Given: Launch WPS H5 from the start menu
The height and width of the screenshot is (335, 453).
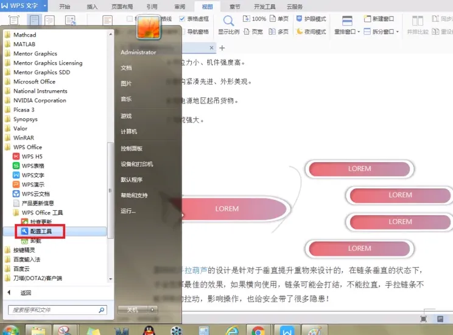Looking at the screenshot, I should tap(28, 157).
